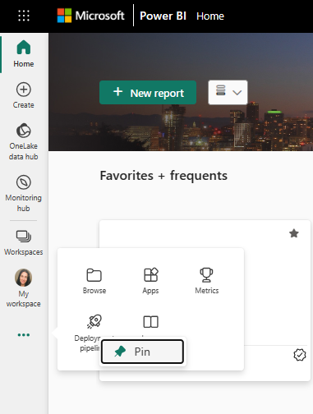Open Metrics from the flyout
The width and height of the screenshot is (313, 414).
[x=207, y=281]
